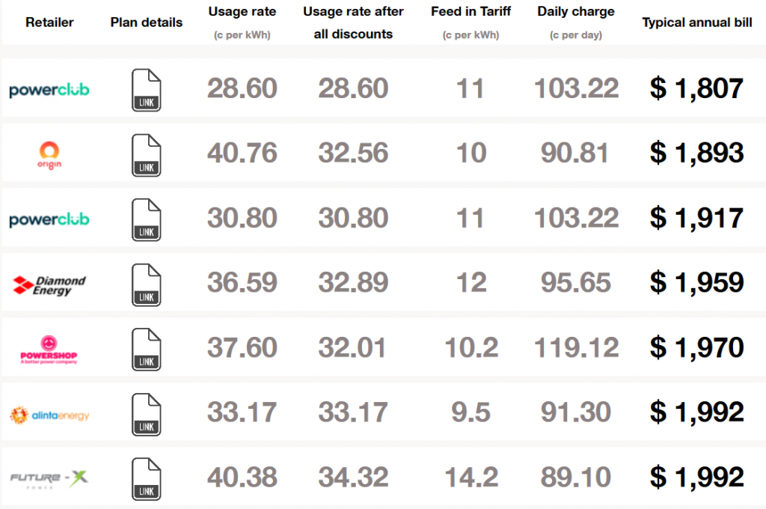Click the PowerClub logo in the first row
The width and height of the screenshot is (766, 509).
[x=49, y=88]
